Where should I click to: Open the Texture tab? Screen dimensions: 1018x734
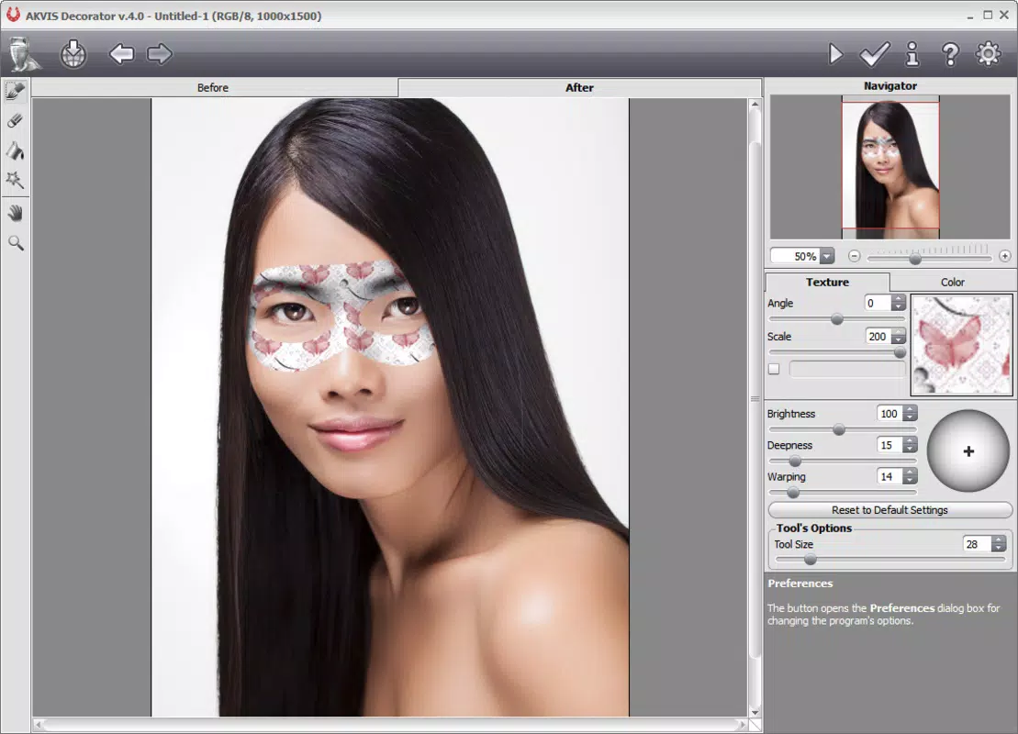(828, 282)
